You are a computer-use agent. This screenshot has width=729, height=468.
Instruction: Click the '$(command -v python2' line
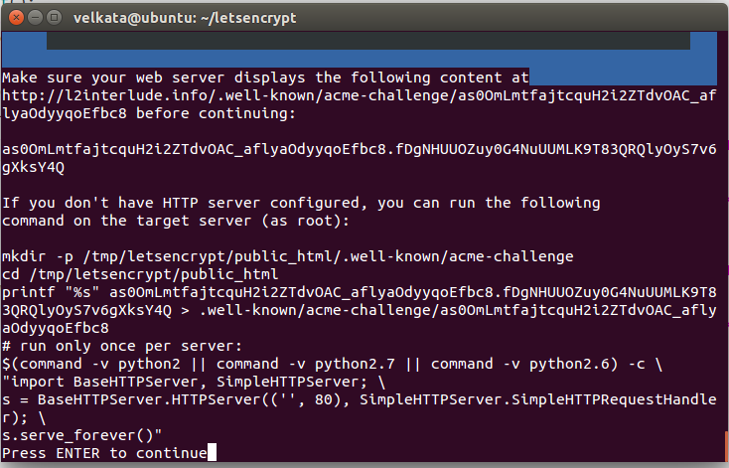pyautogui.click(x=332, y=364)
